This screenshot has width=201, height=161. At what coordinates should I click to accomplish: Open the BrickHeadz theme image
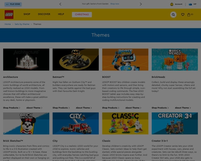pyautogui.click(x=175, y=60)
